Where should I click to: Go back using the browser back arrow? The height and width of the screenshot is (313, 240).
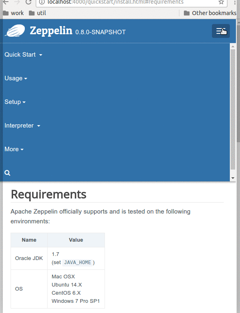click(x=6, y=2)
